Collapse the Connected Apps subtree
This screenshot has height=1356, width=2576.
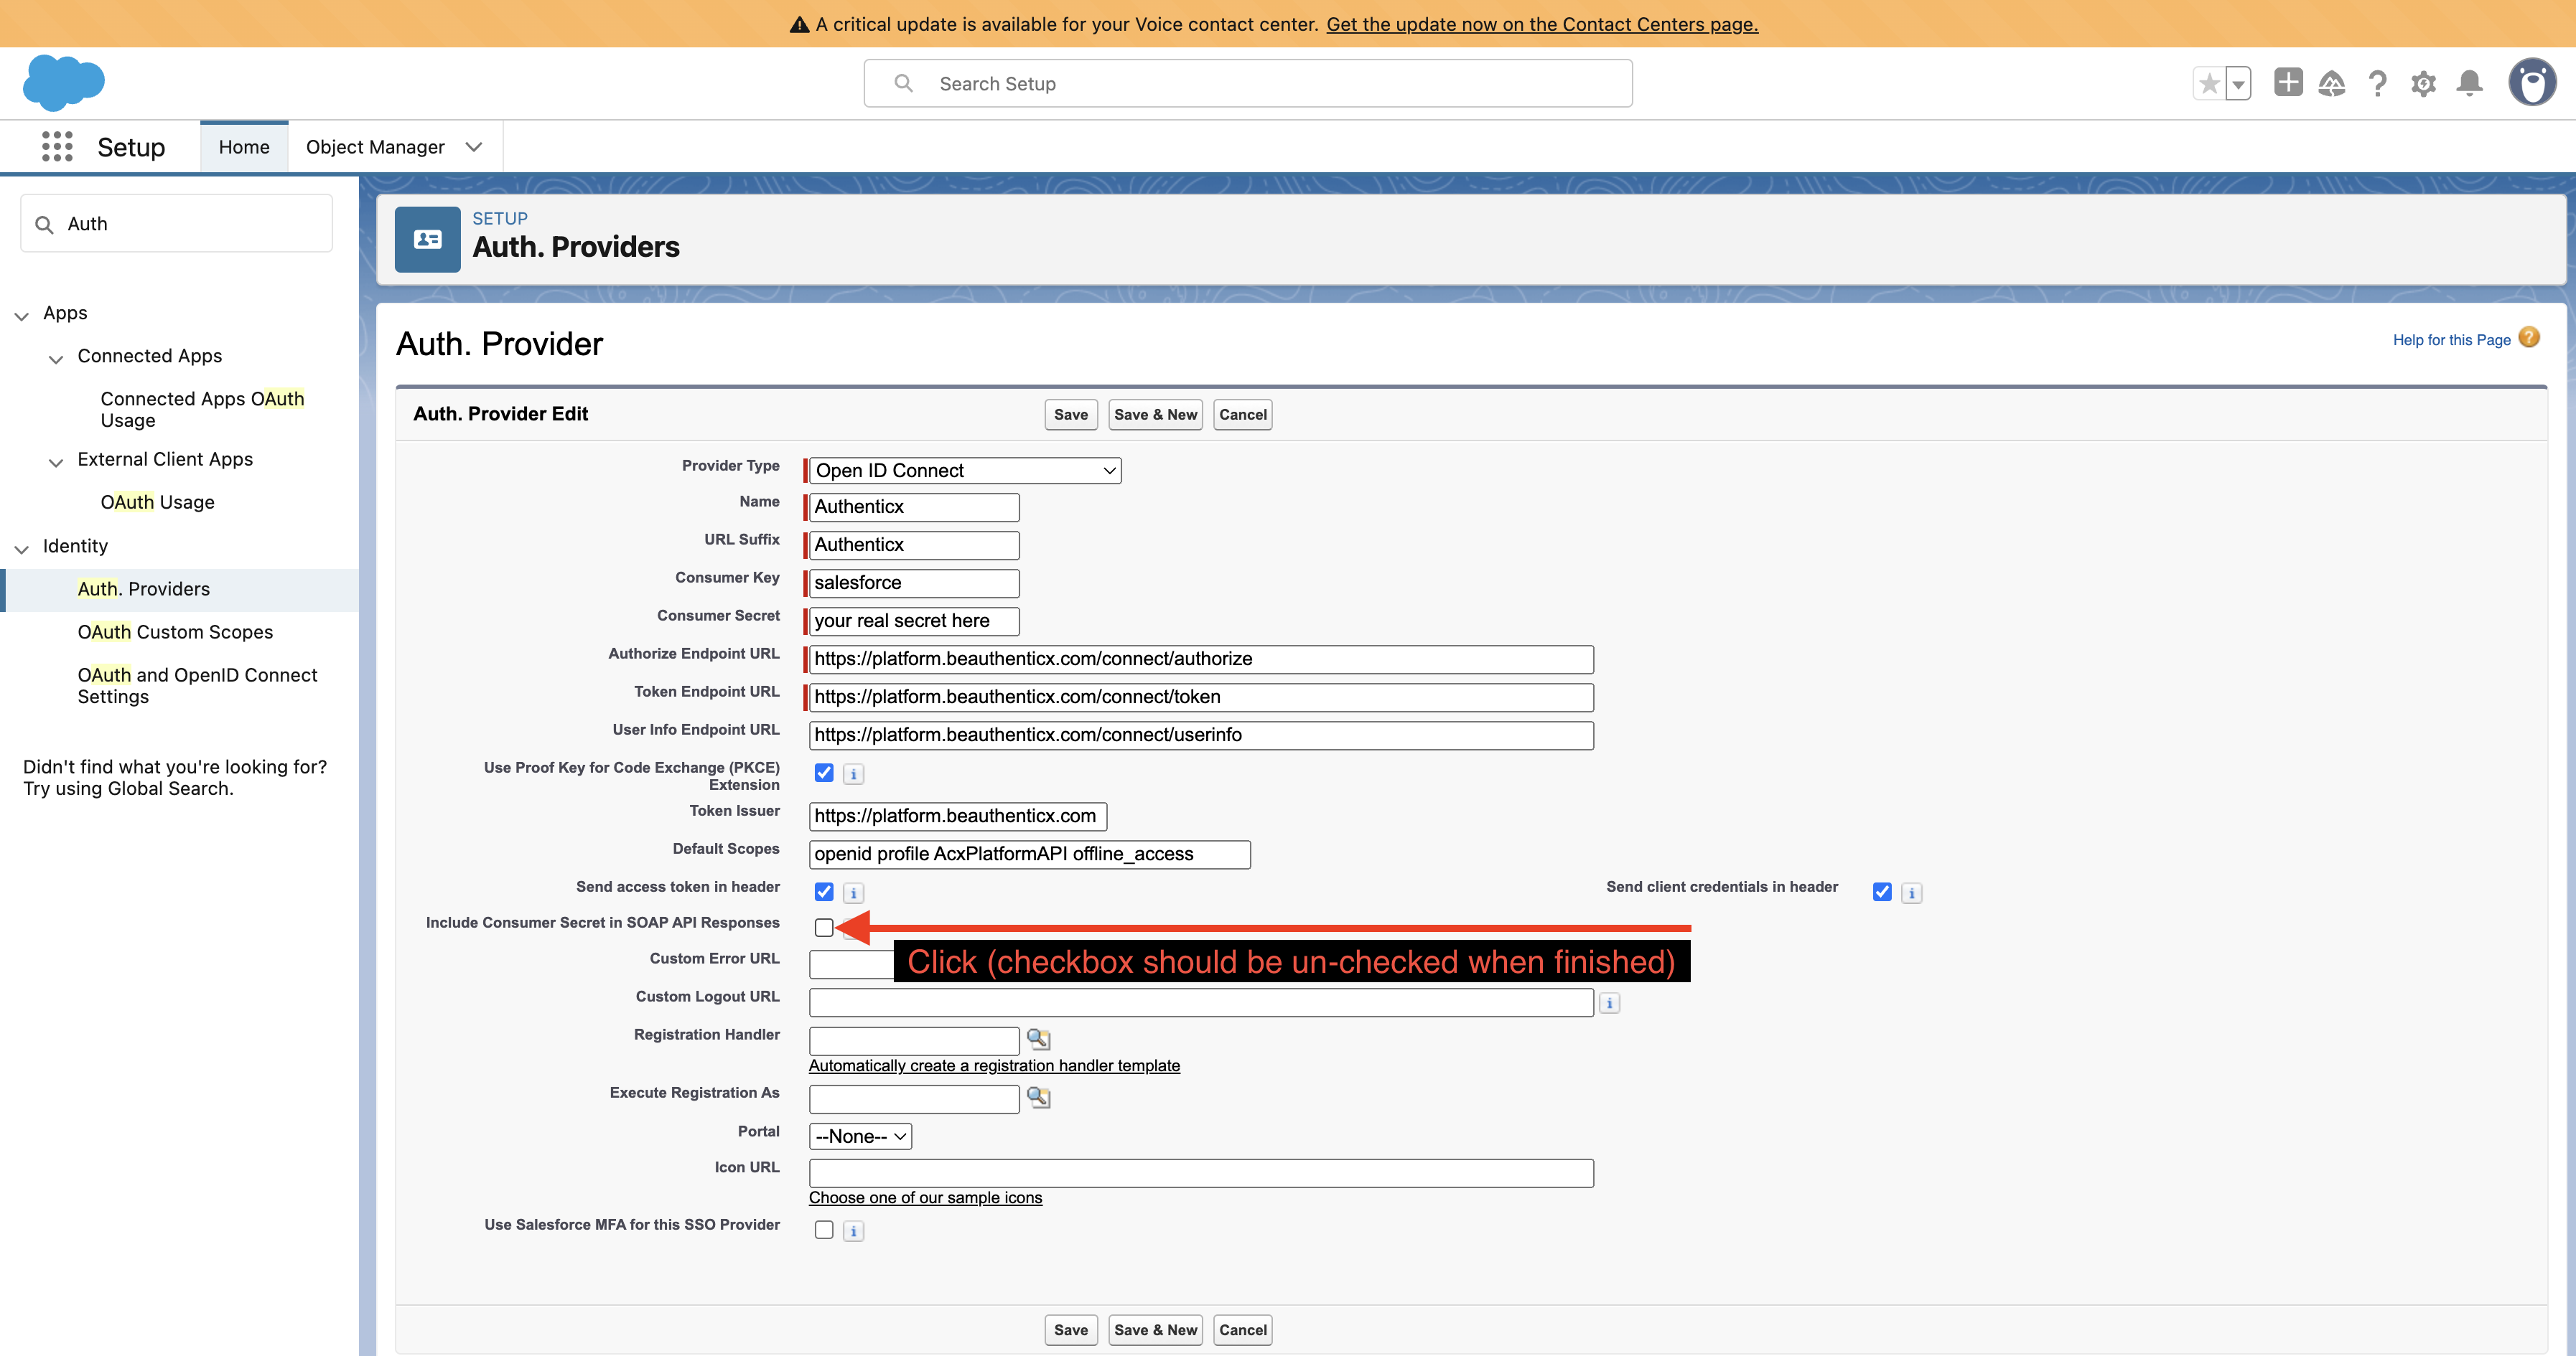click(x=56, y=358)
